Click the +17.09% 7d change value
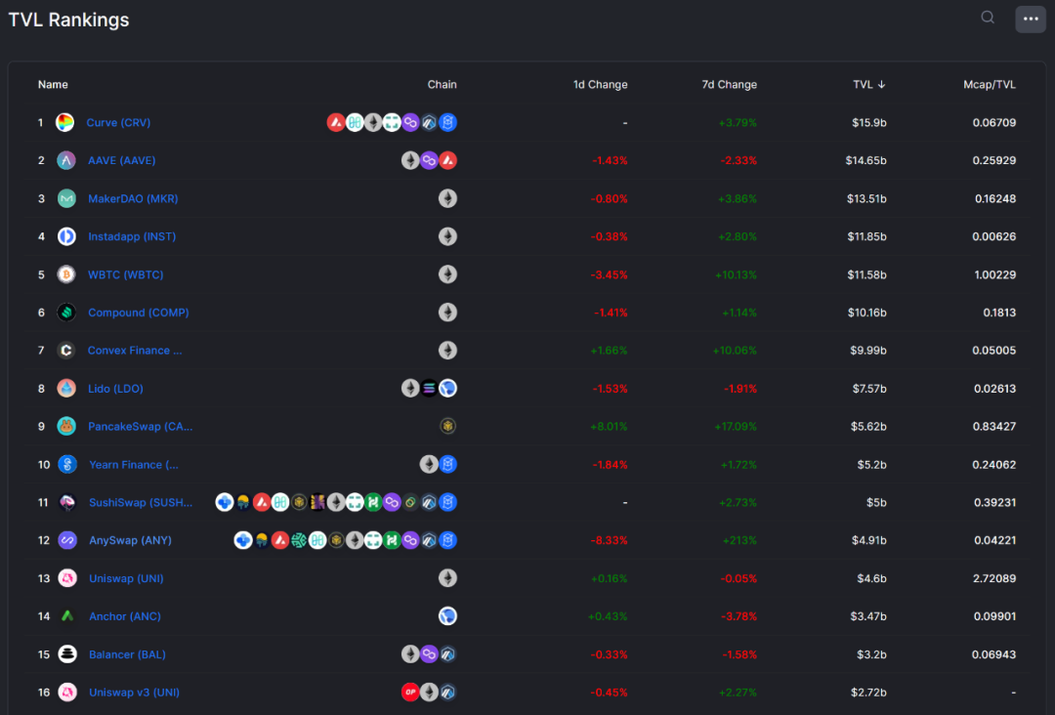The width and height of the screenshot is (1055, 715). [735, 427]
